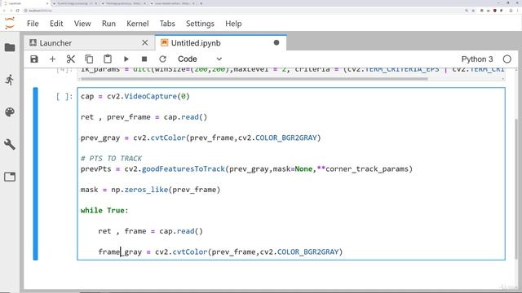Open the commands palette sidebar icon
The width and height of the screenshot is (522, 293).
coord(10,112)
